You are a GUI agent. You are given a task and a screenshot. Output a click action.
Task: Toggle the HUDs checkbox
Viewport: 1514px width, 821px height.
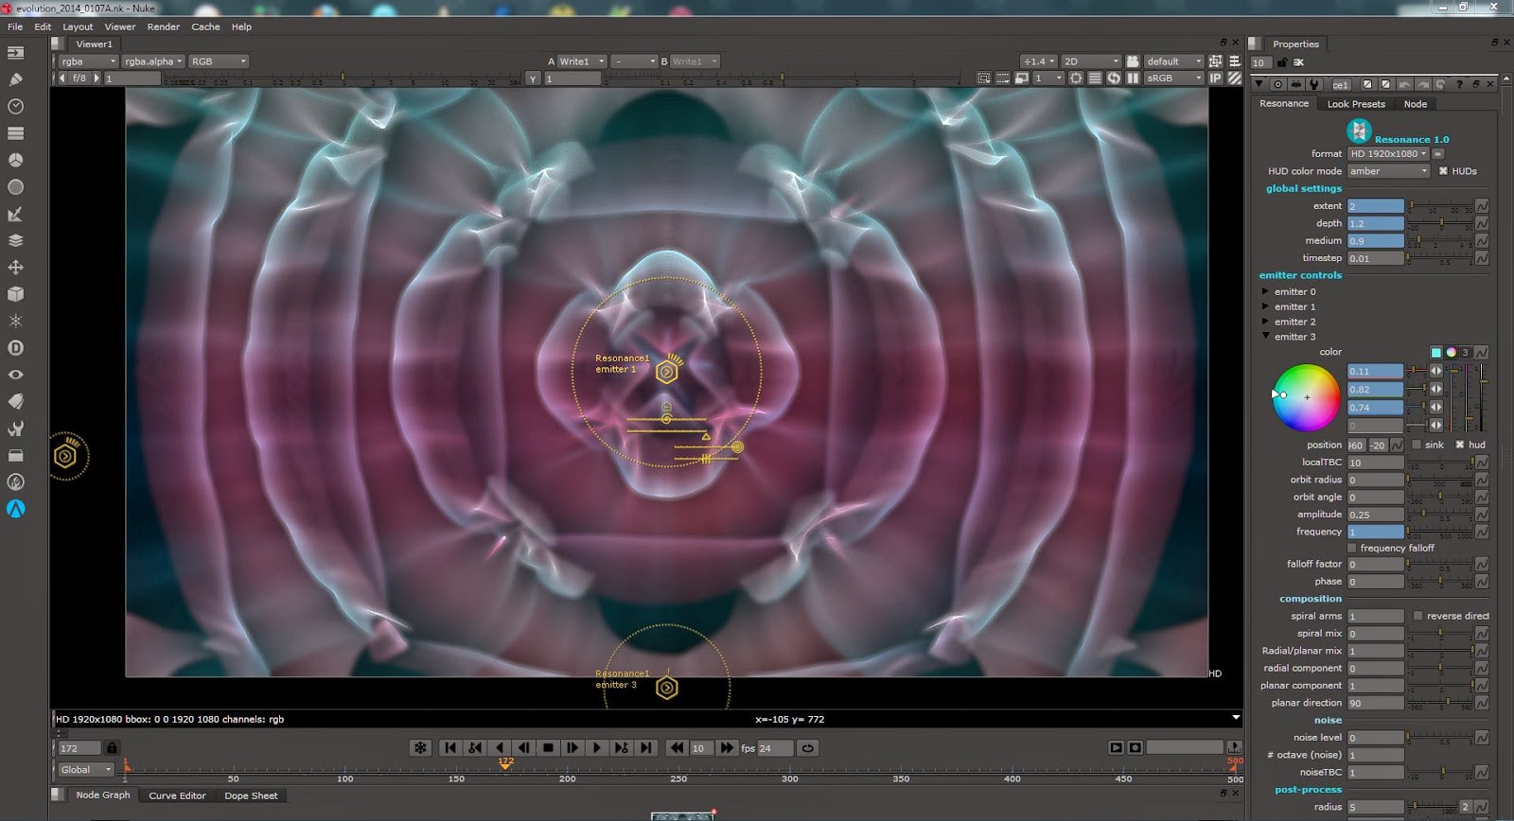coord(1443,171)
